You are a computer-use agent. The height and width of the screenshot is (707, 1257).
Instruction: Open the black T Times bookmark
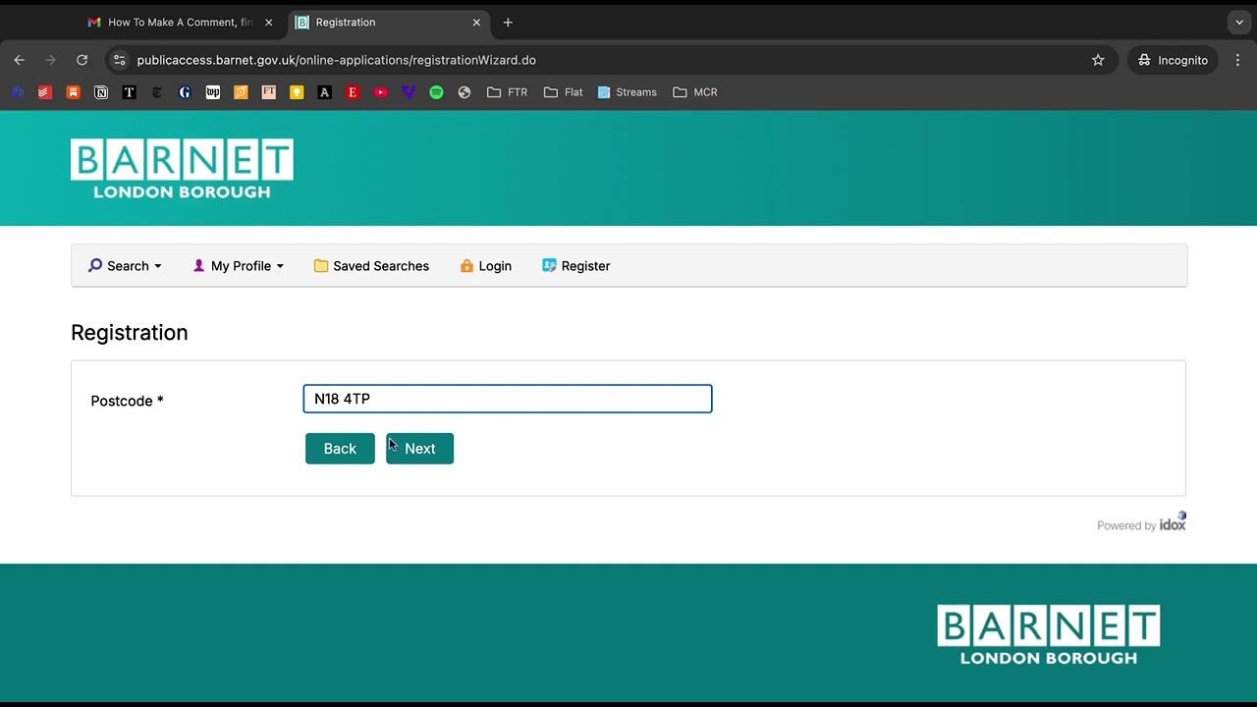(x=129, y=92)
